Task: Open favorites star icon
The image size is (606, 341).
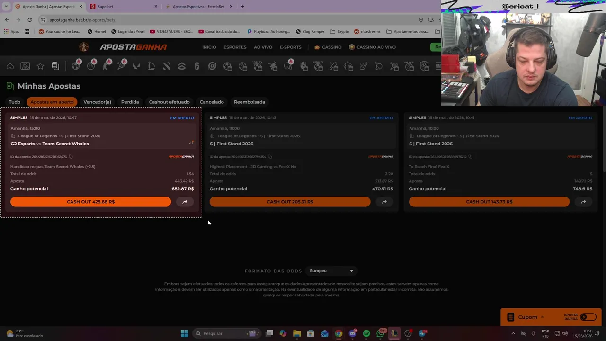Action: coord(40,66)
